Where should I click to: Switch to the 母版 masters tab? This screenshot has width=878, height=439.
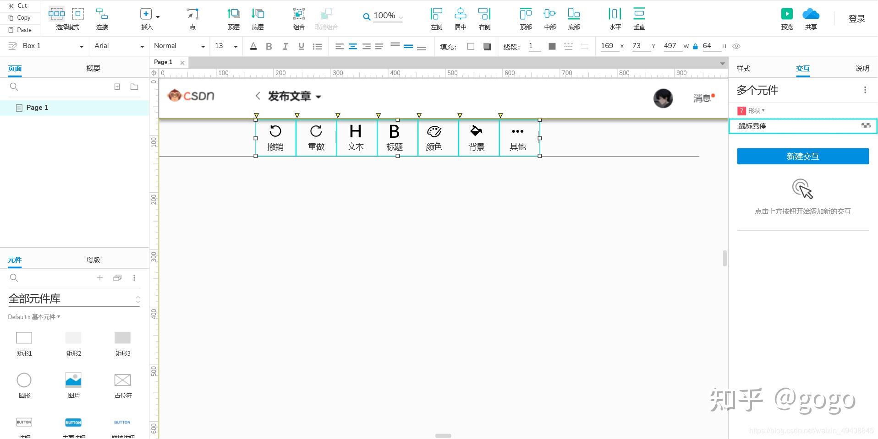coord(93,260)
